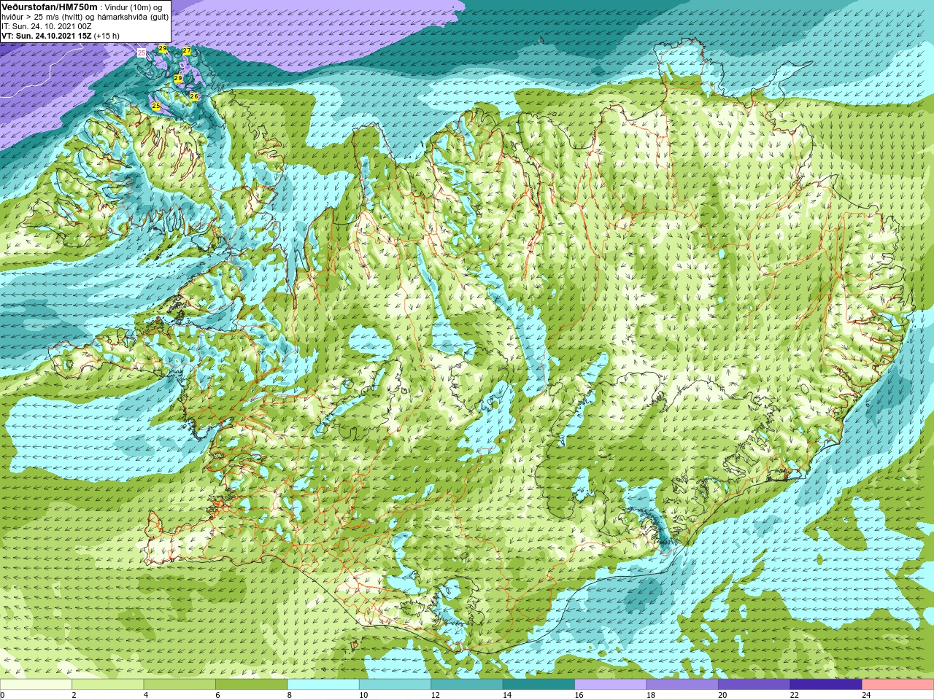
Task: Click the 18–20 m/s medium purple legend swatch
Action: coord(682,685)
